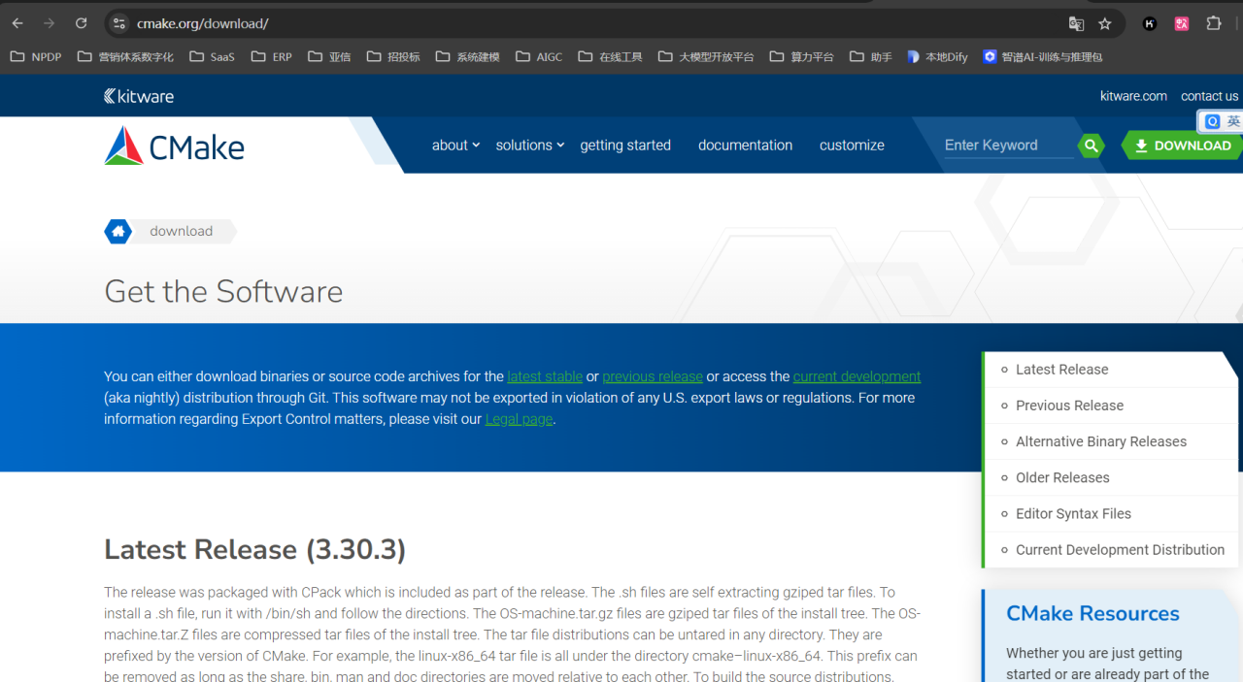Click the latest stable link
The image size is (1243, 682).
click(x=545, y=376)
